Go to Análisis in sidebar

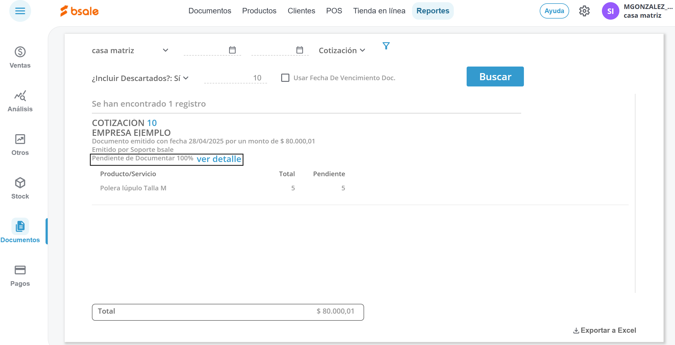pos(20,101)
